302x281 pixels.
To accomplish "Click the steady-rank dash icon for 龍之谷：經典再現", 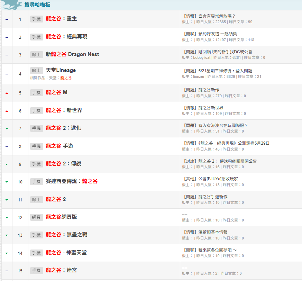I will click(7, 37).
